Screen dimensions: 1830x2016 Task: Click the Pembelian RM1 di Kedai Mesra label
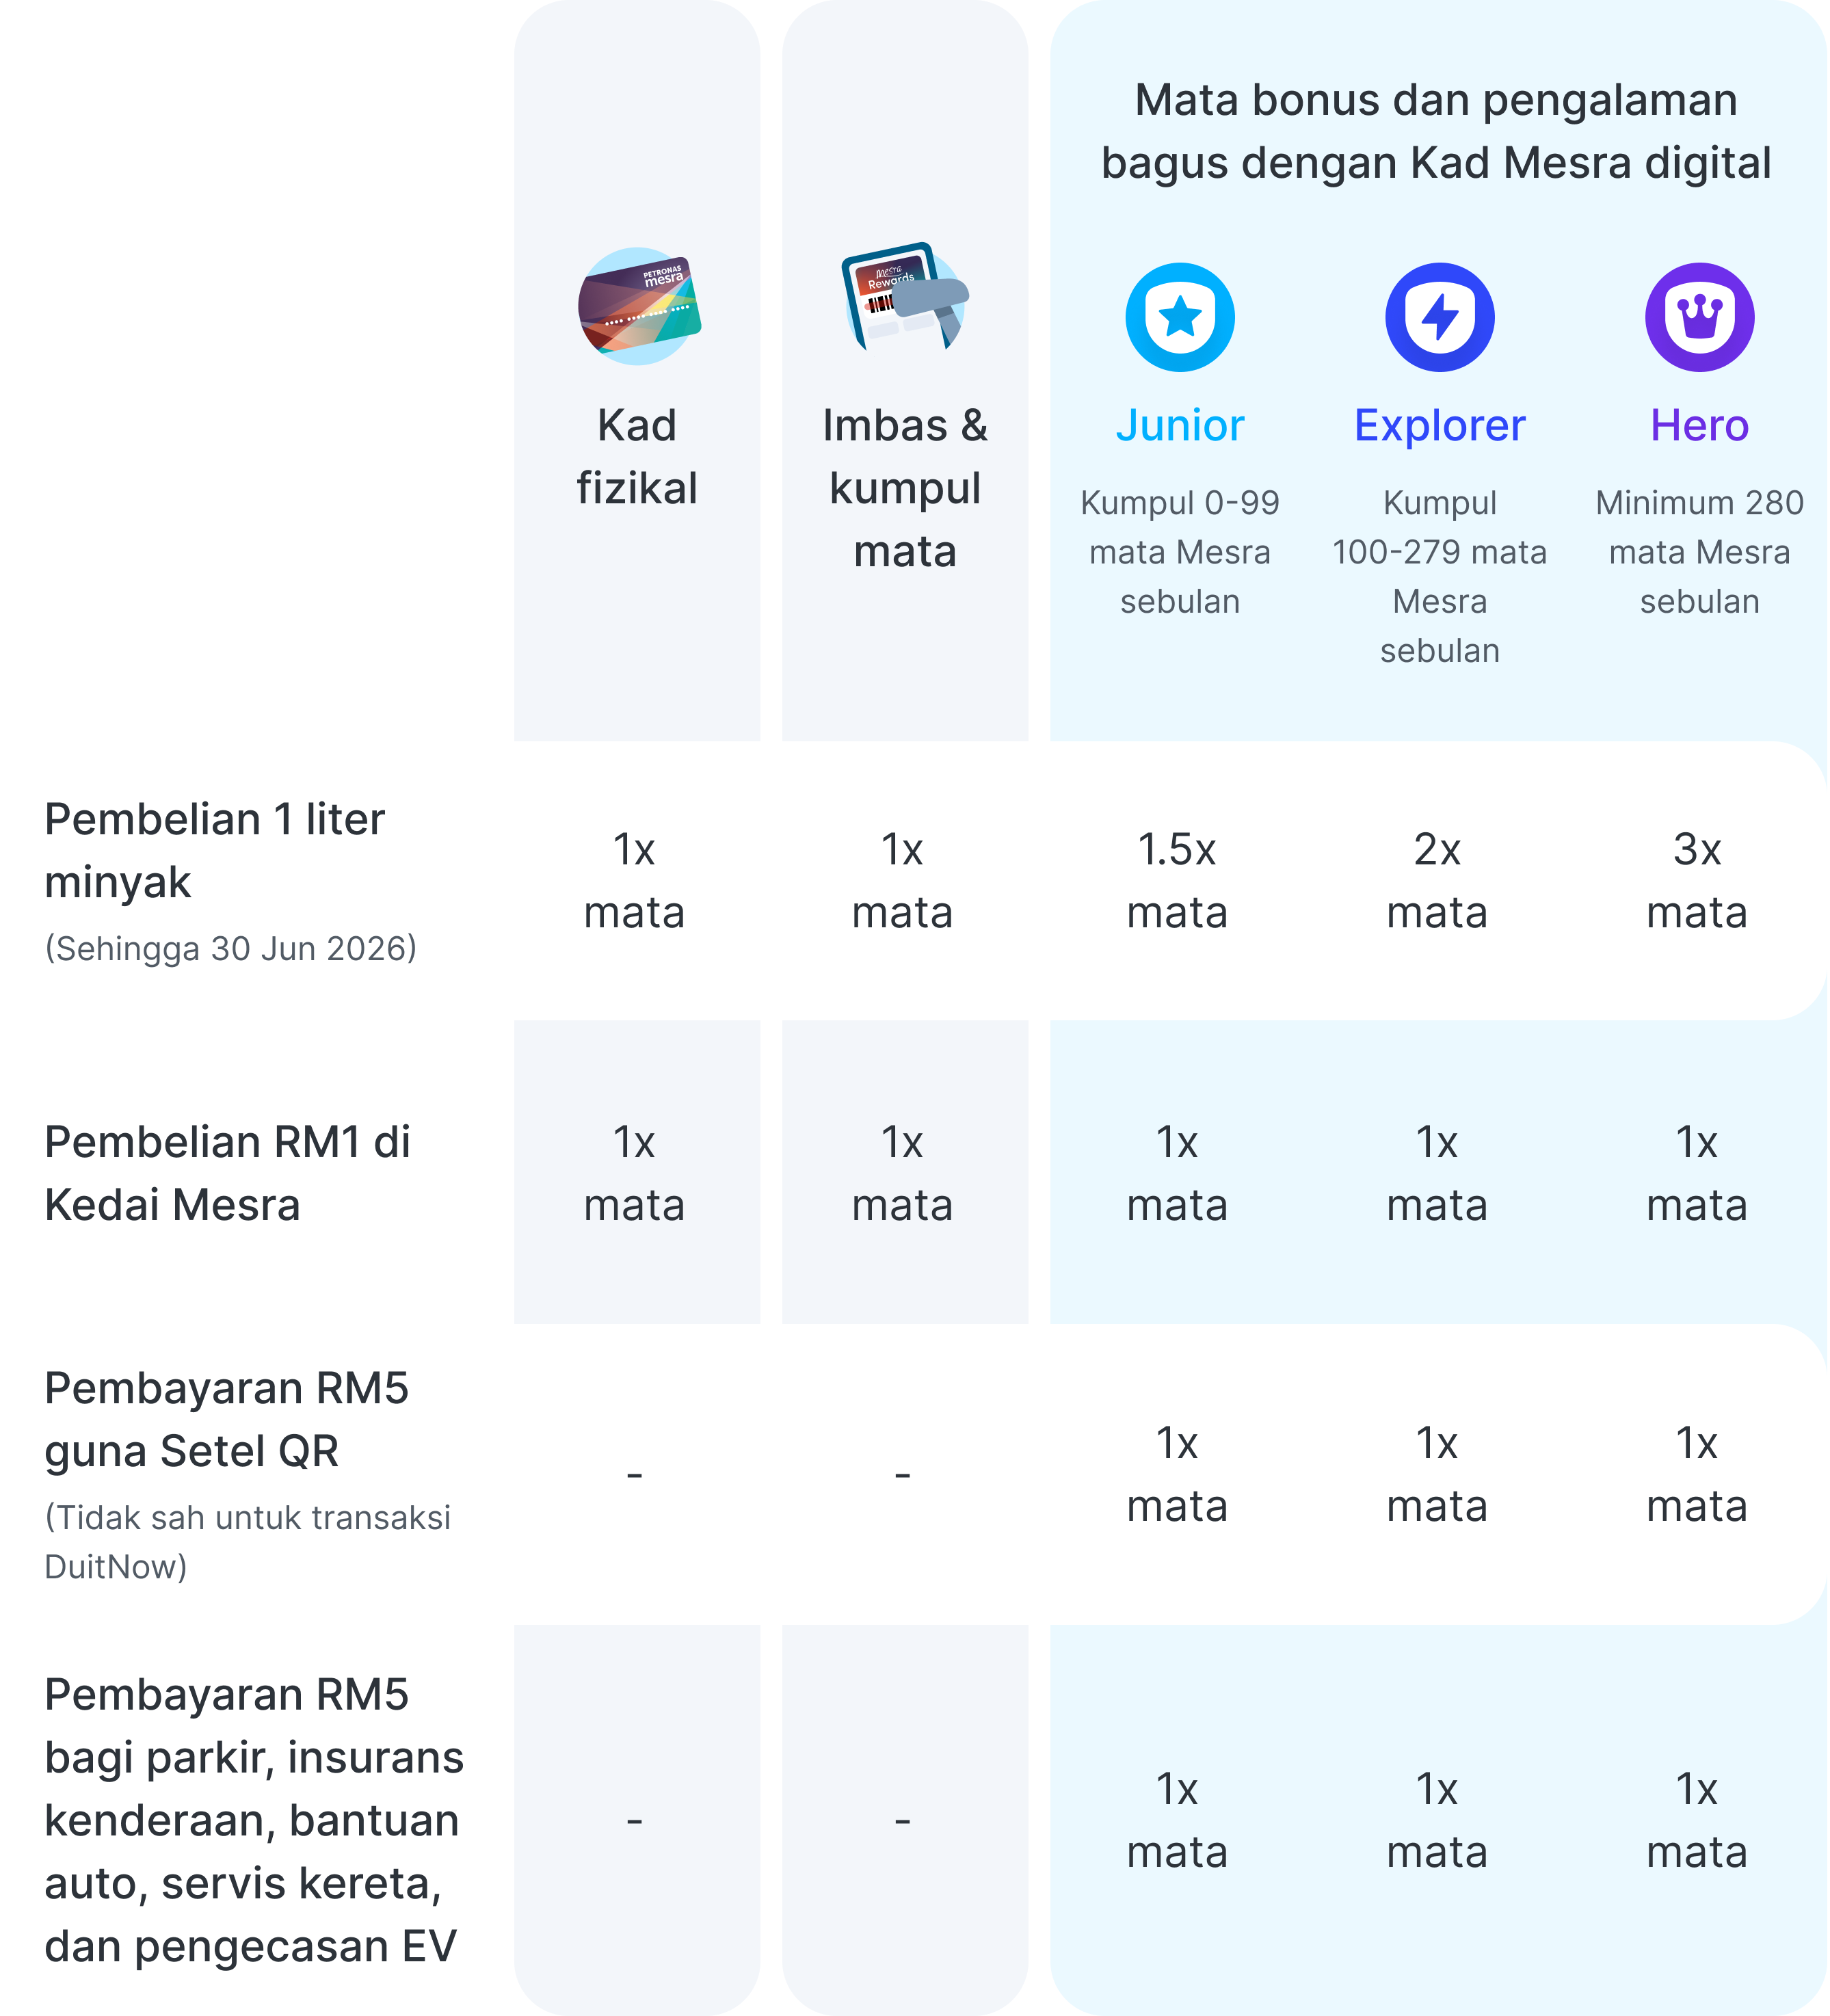[227, 1173]
